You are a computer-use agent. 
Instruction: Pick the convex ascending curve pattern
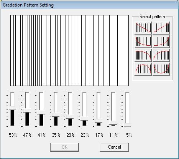point(161,55)
